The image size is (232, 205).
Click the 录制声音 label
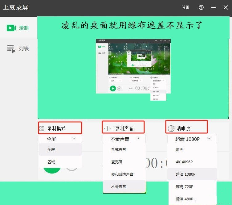tap(124, 128)
